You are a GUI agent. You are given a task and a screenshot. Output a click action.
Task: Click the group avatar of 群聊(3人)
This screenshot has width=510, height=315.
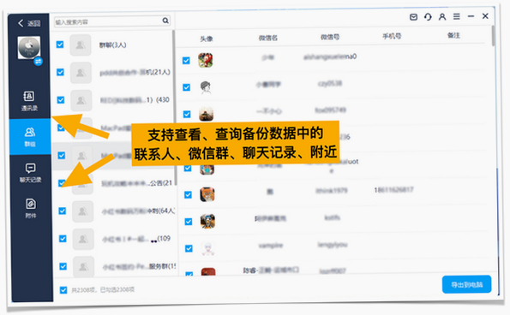80,45
